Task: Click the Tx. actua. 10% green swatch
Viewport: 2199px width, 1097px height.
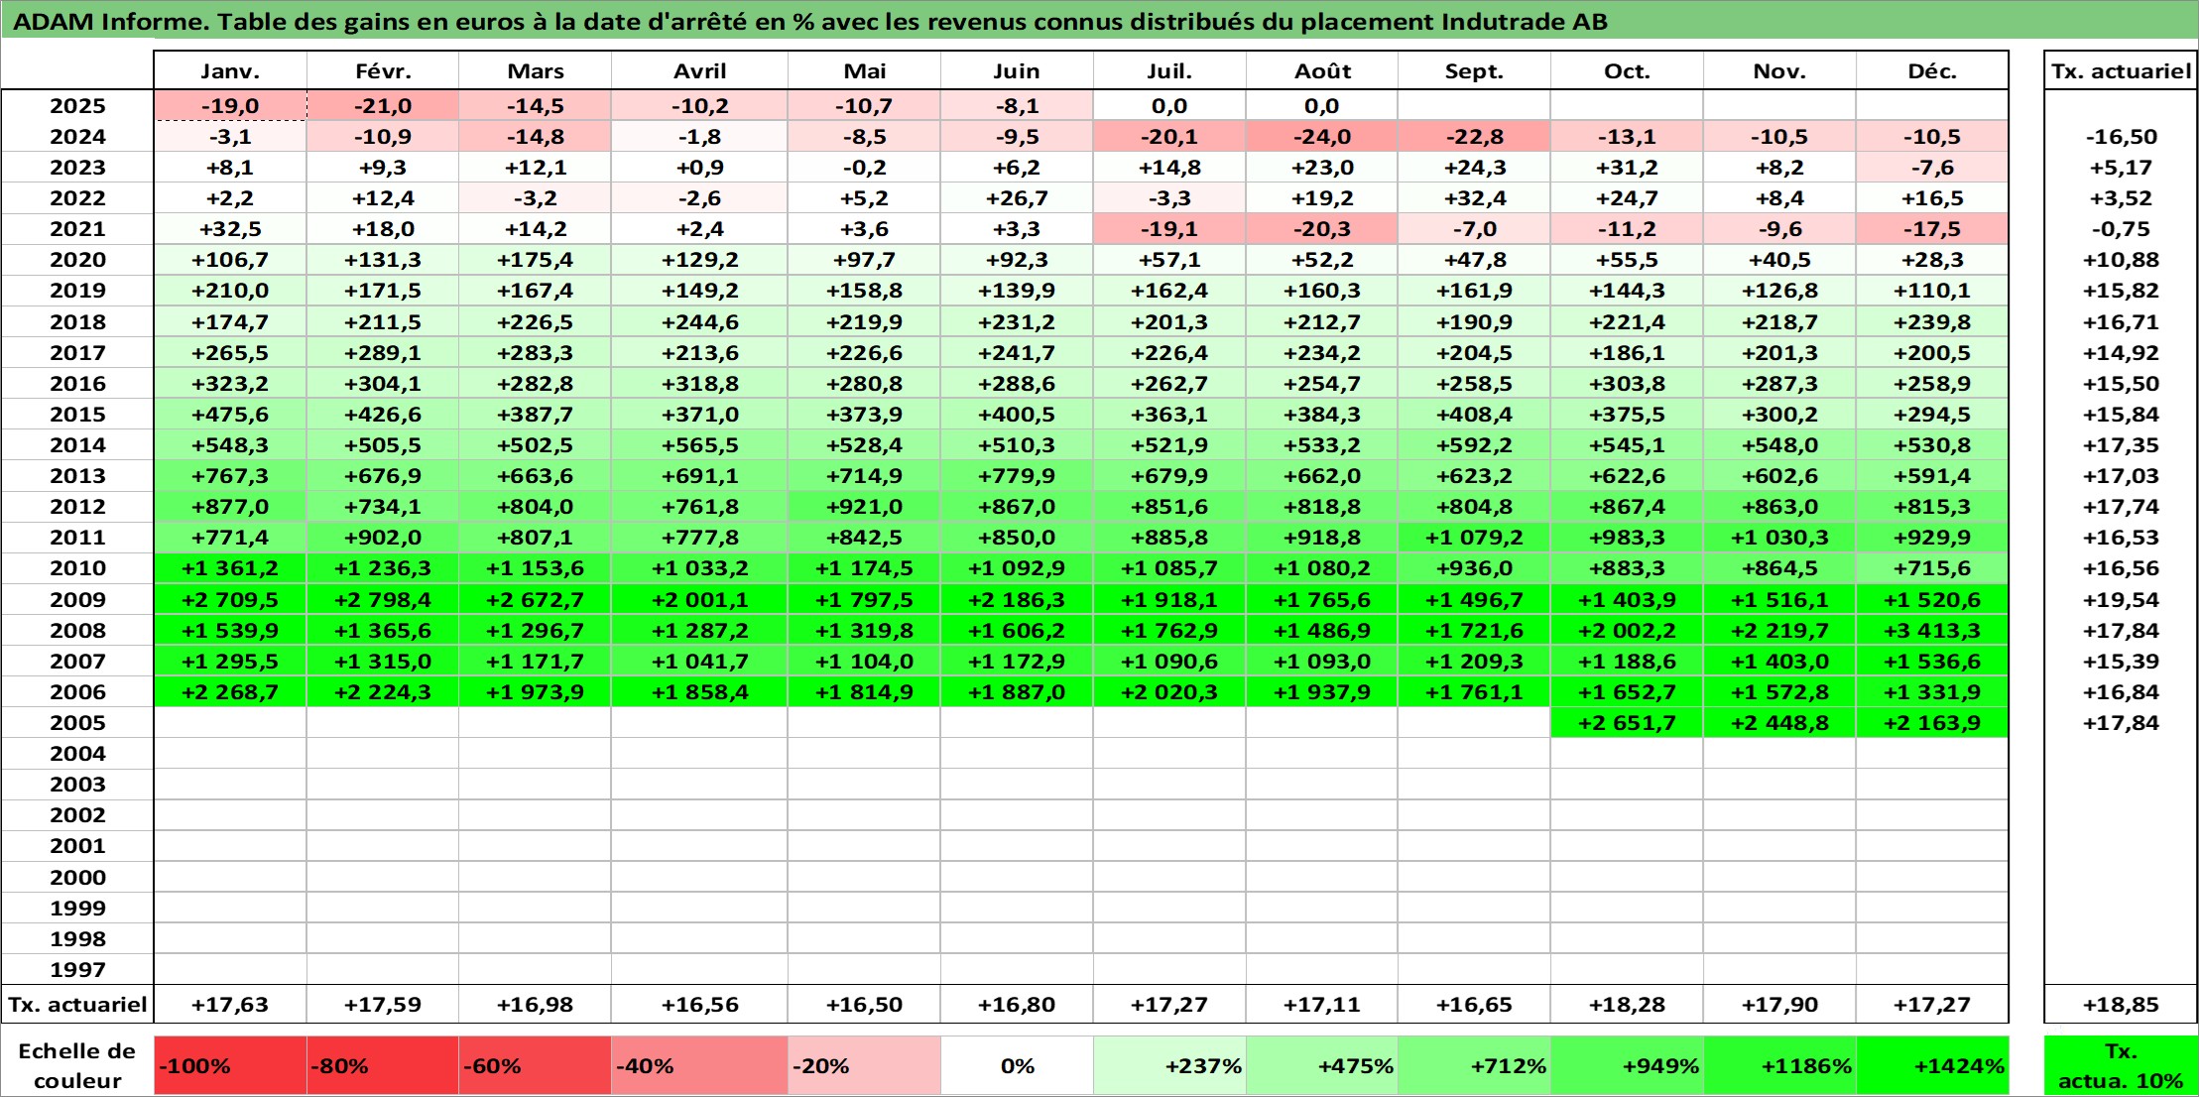Action: click(2121, 1066)
